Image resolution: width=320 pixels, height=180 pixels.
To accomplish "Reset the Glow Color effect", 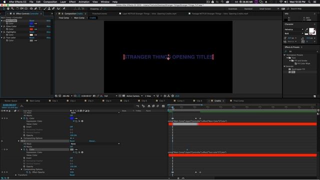I will click(x=32, y=26).
